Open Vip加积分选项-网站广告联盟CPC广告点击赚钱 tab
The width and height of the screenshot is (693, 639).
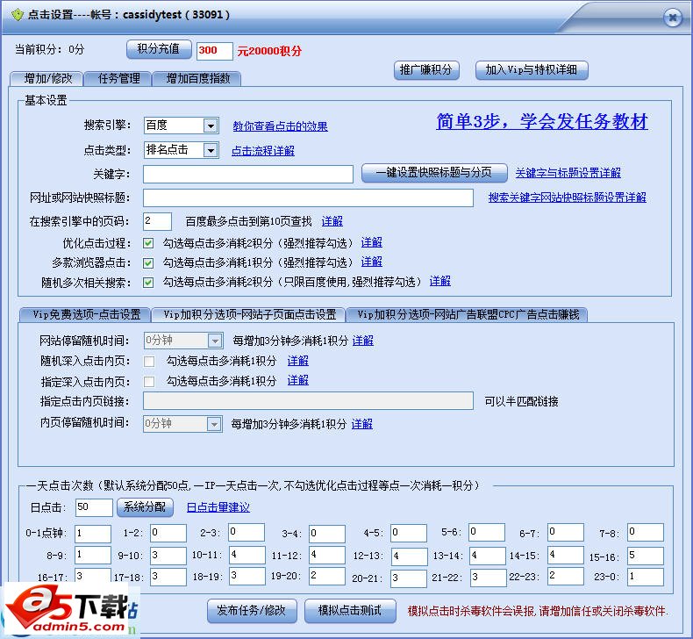[468, 314]
